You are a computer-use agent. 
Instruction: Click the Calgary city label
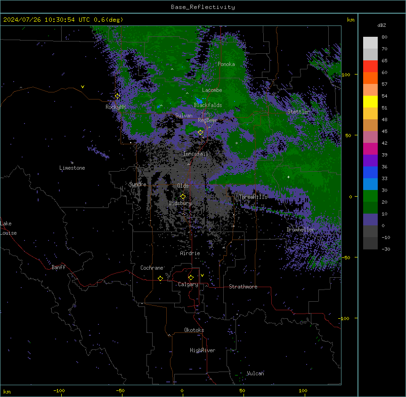(x=188, y=284)
